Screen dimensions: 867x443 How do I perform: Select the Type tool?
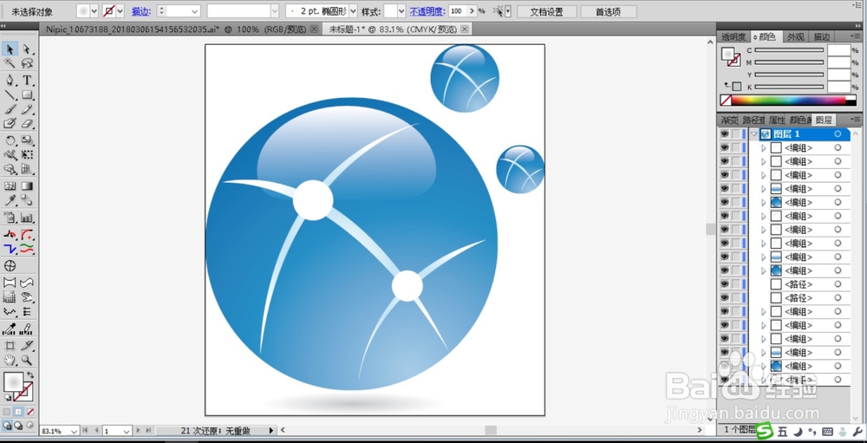[x=27, y=81]
